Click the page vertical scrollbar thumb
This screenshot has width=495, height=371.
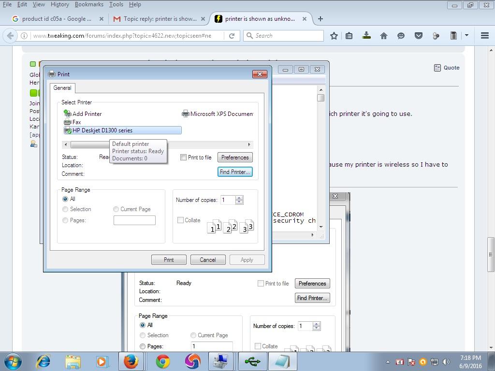pos(491,254)
